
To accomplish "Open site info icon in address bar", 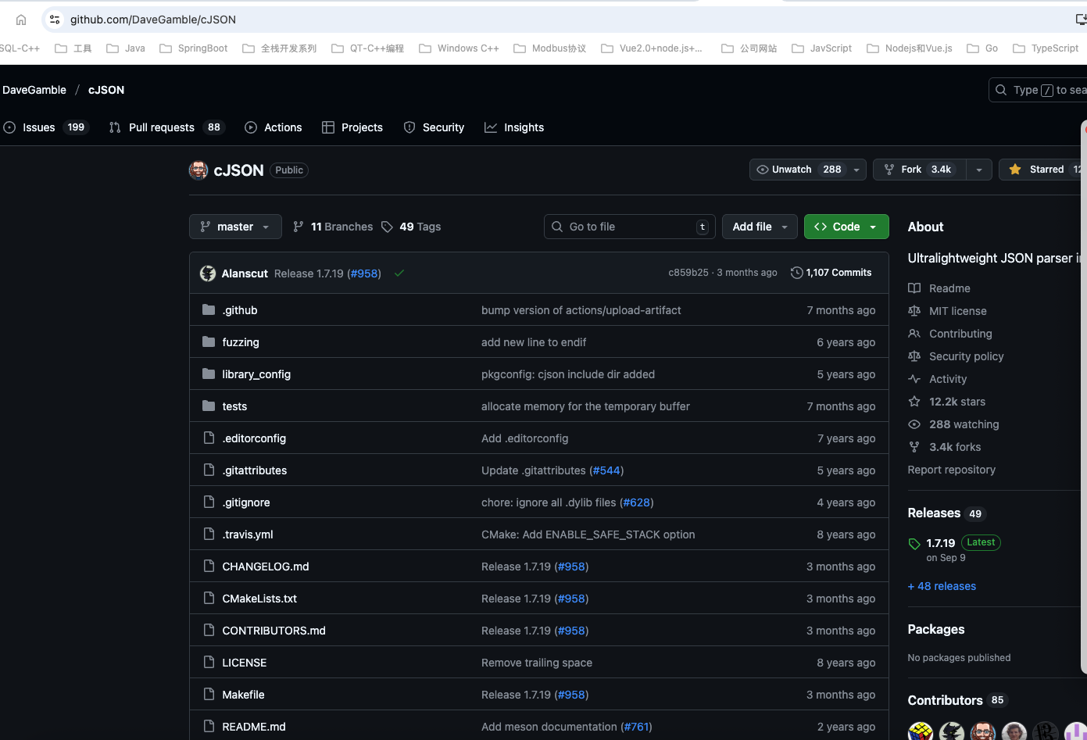I will pyautogui.click(x=55, y=20).
